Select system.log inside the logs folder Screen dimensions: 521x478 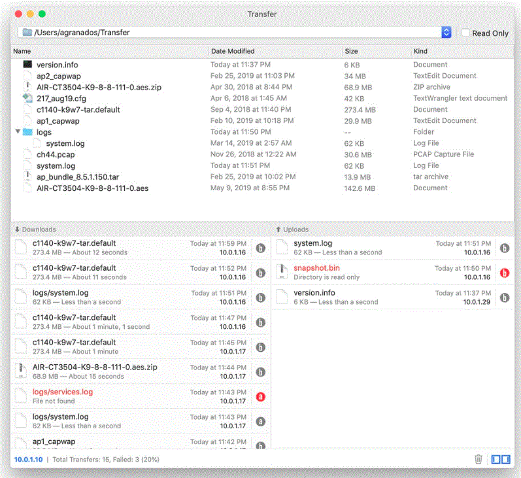[65, 144]
